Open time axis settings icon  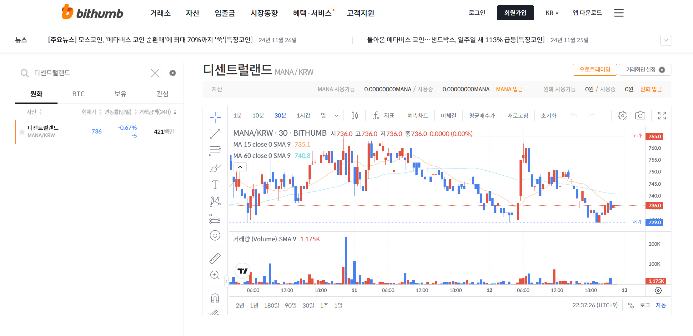pyautogui.click(x=658, y=291)
